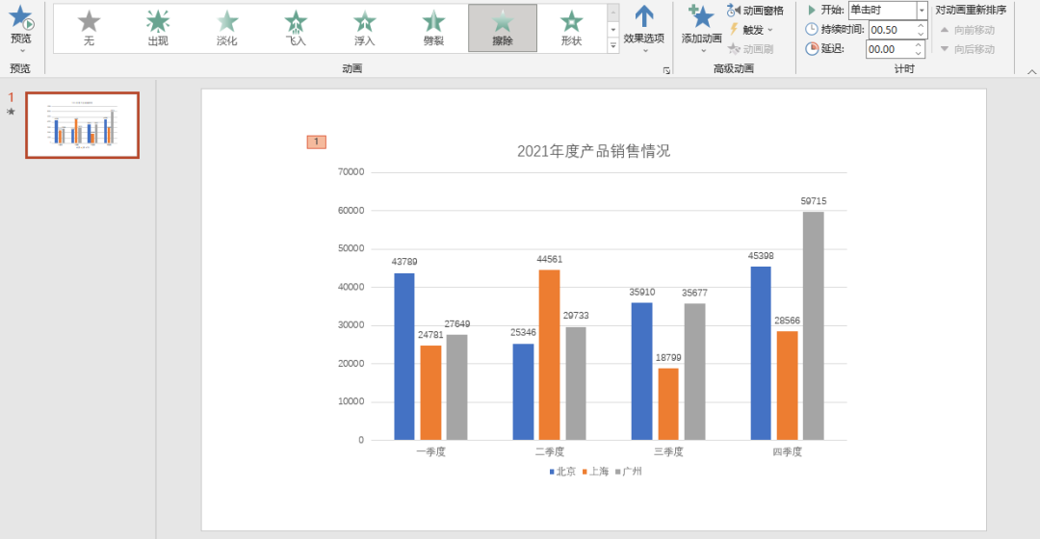Image resolution: width=1040 pixels, height=539 pixels.
Task: Select 无 (None) to remove animation
Action: [x=89, y=27]
